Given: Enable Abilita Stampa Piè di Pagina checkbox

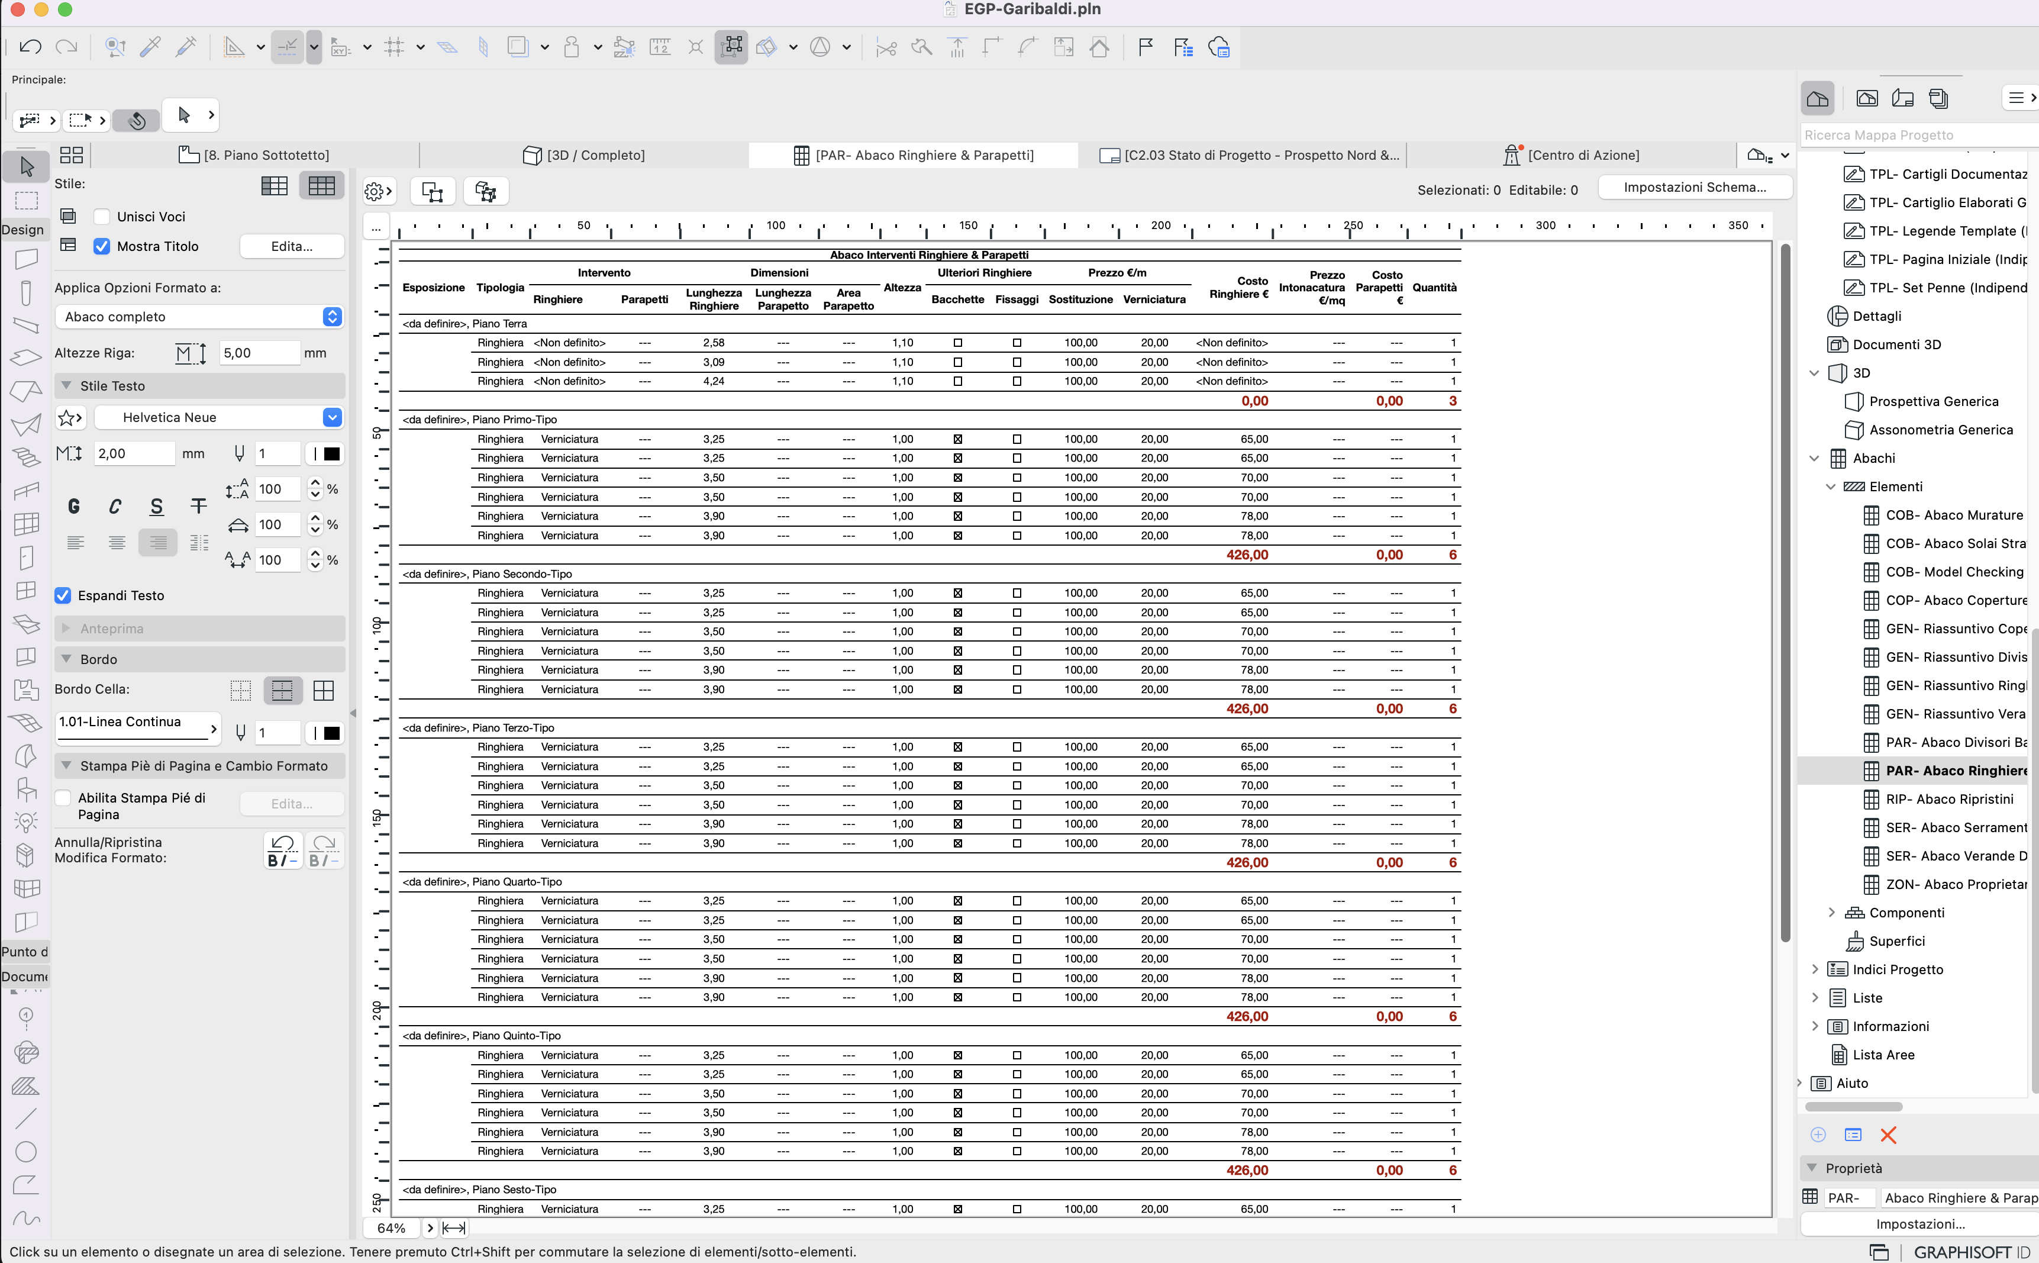Looking at the screenshot, I should point(63,798).
